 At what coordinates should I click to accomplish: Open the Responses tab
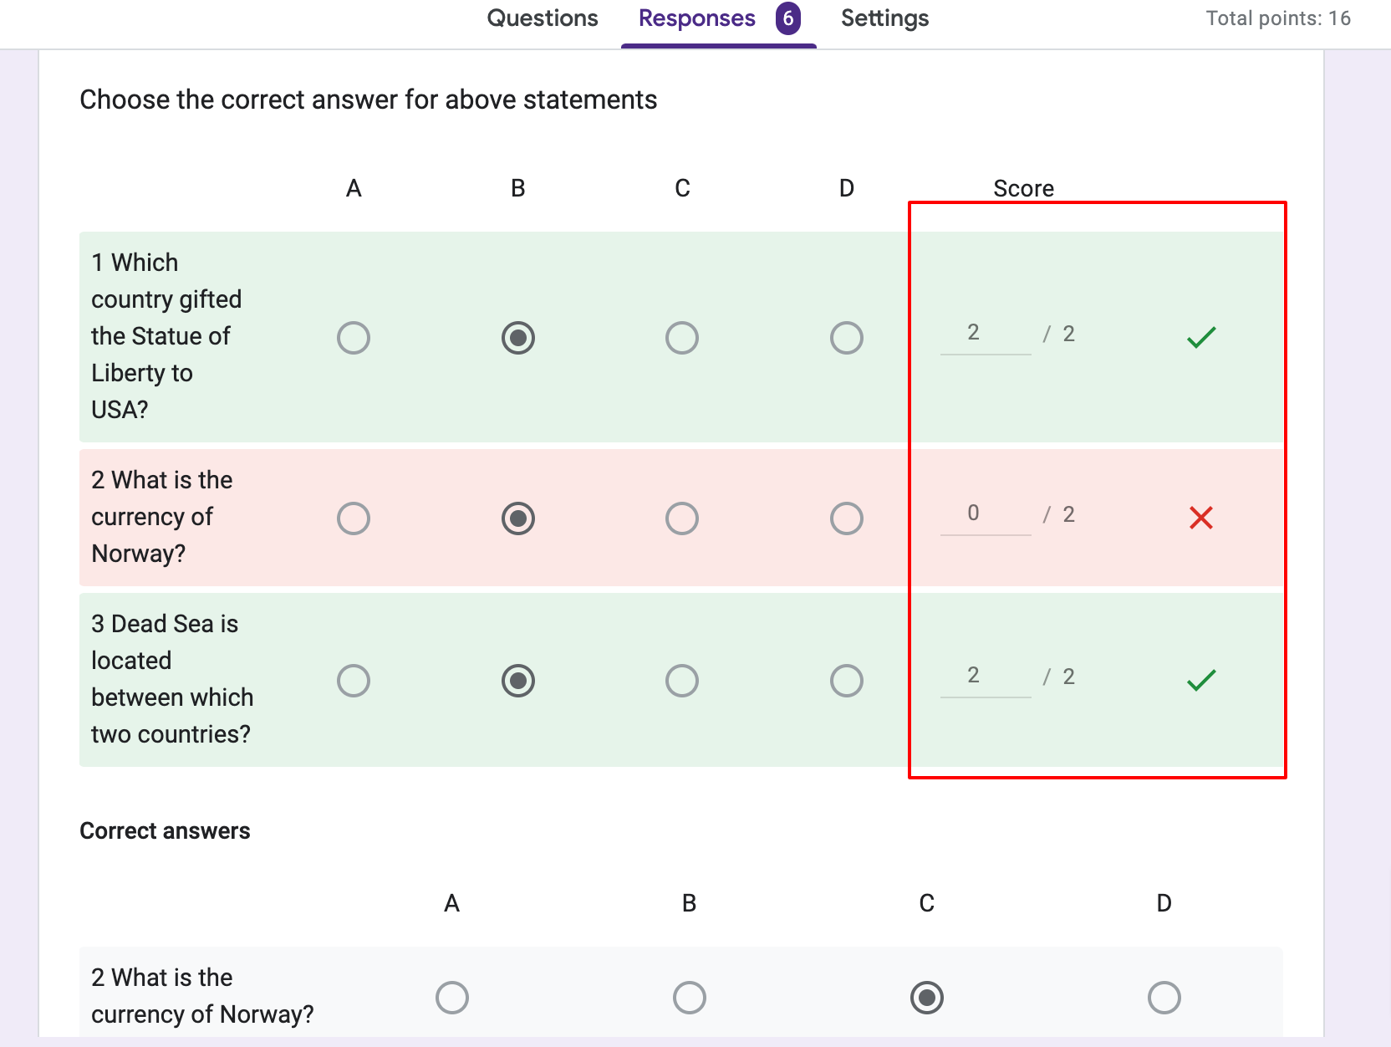pos(695,18)
